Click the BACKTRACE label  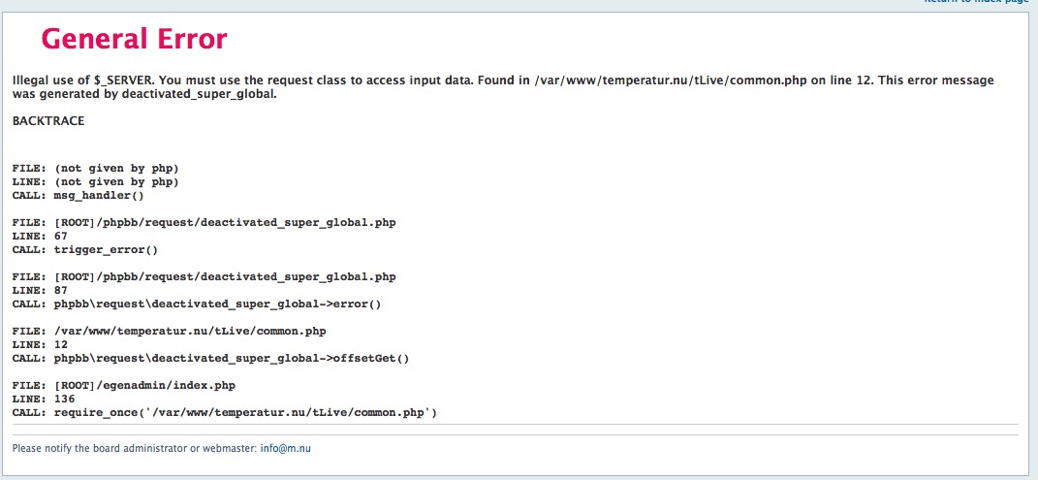48,121
